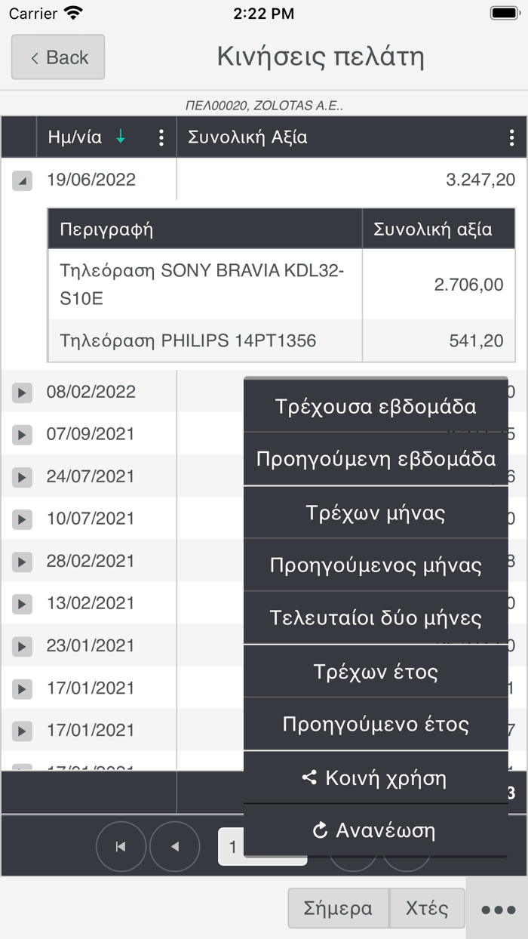Select Τρέχουσα εβδομάδα from the menu

click(x=375, y=405)
